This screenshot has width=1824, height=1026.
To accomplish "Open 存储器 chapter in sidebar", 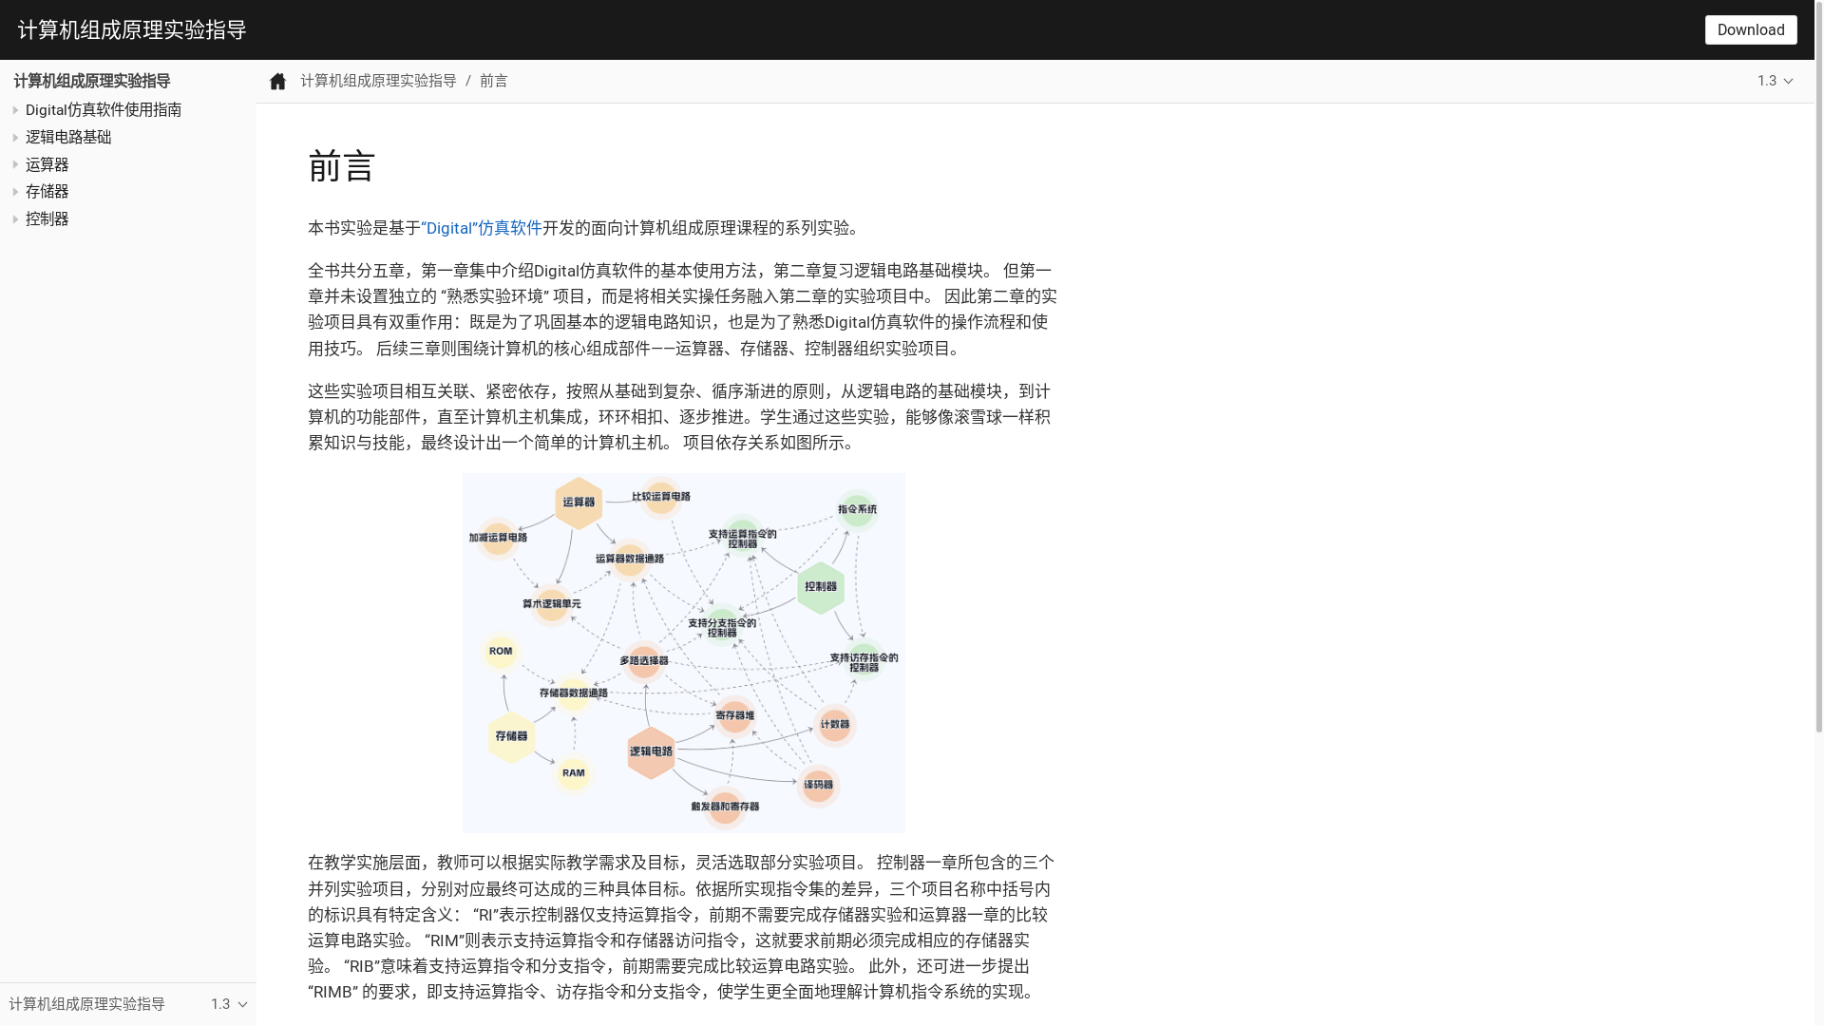I will click(x=47, y=192).
